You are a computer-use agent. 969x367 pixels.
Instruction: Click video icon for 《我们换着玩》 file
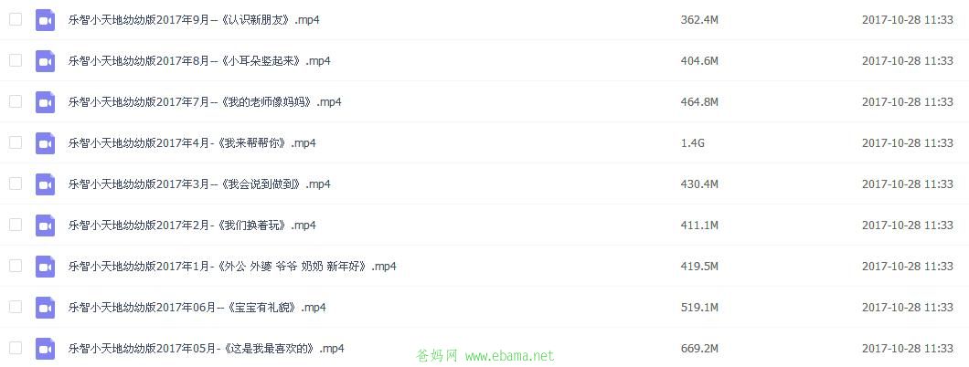(45, 225)
